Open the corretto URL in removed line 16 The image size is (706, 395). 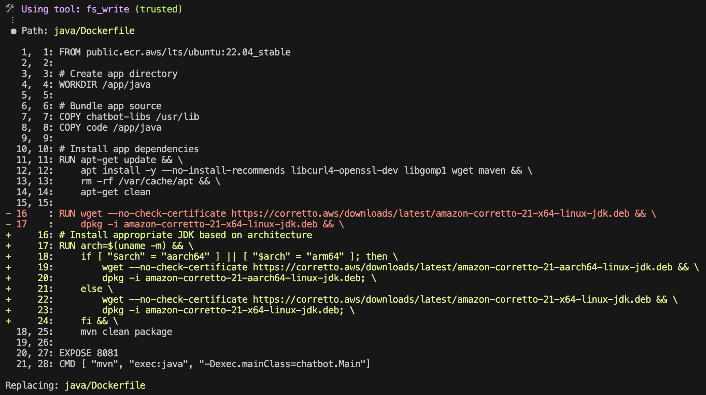(x=430, y=214)
